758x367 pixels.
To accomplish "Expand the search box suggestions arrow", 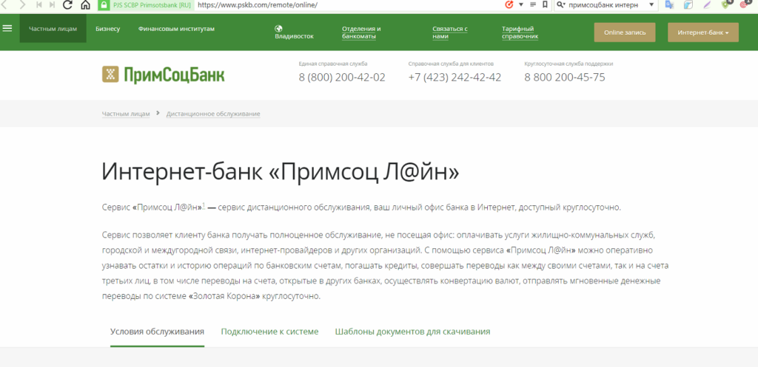I will coord(651,5).
